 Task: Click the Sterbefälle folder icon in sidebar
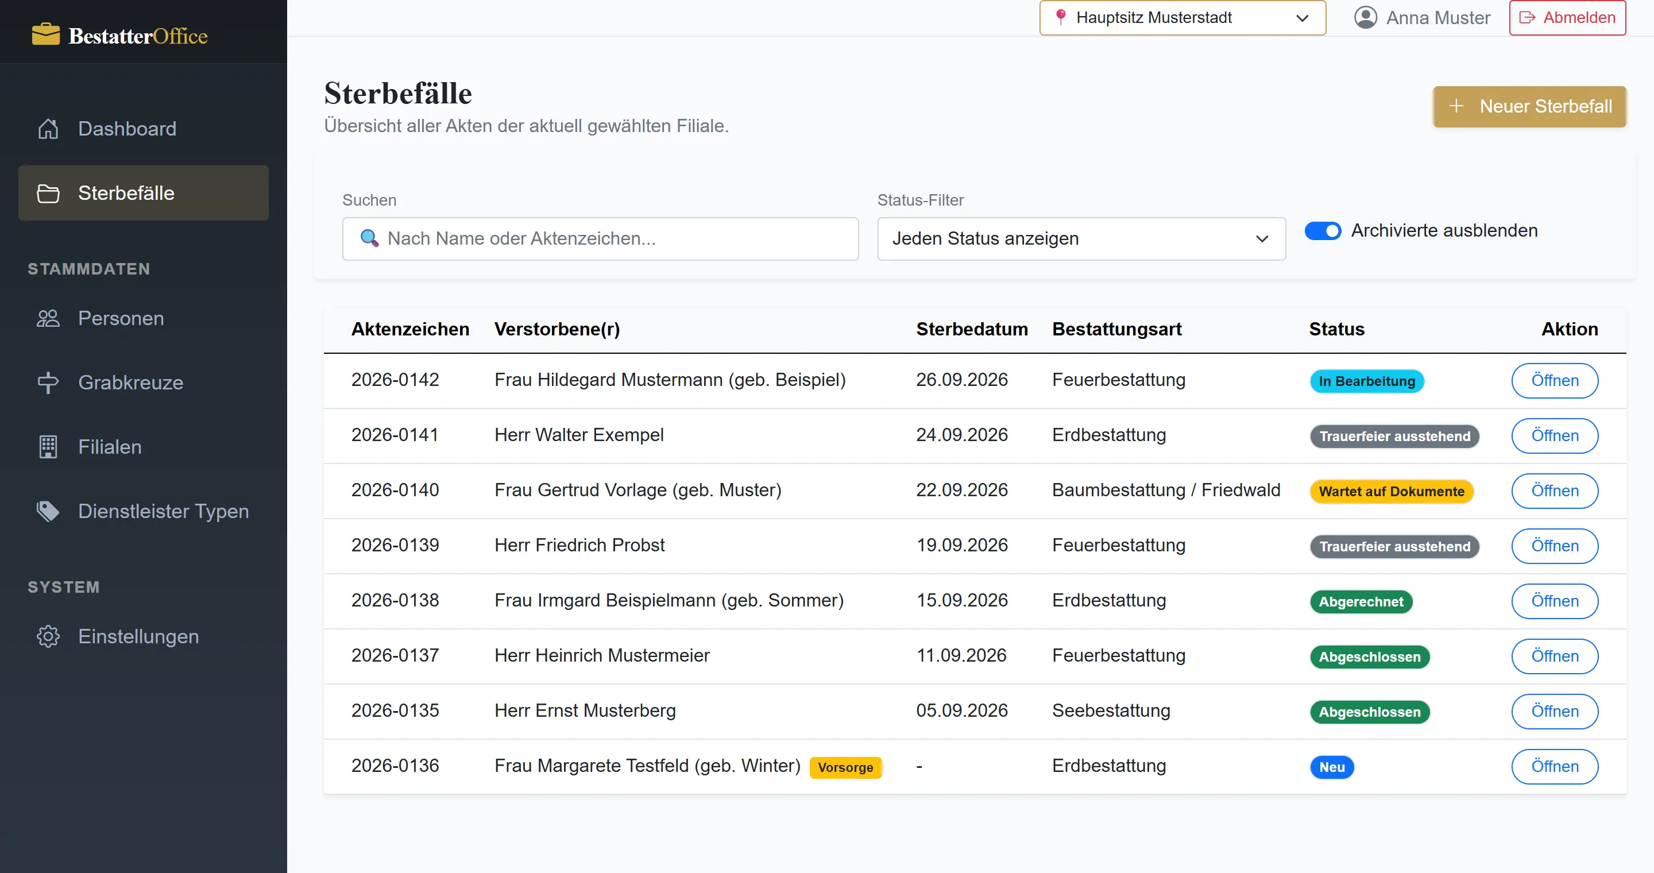pyautogui.click(x=48, y=193)
